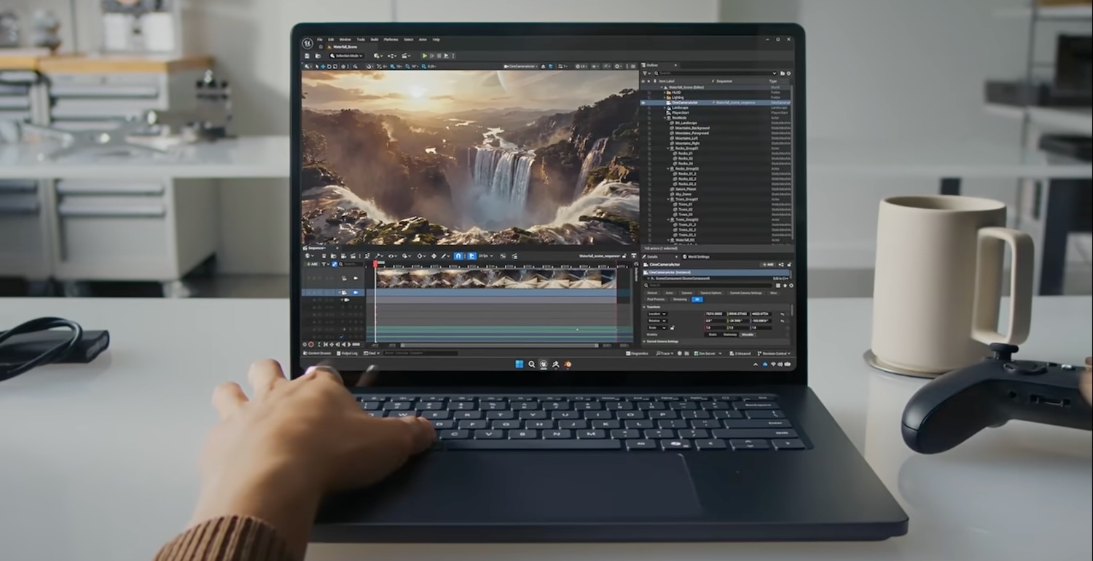Set Mobility to Movable
The height and width of the screenshot is (561, 1093).
[748, 335]
